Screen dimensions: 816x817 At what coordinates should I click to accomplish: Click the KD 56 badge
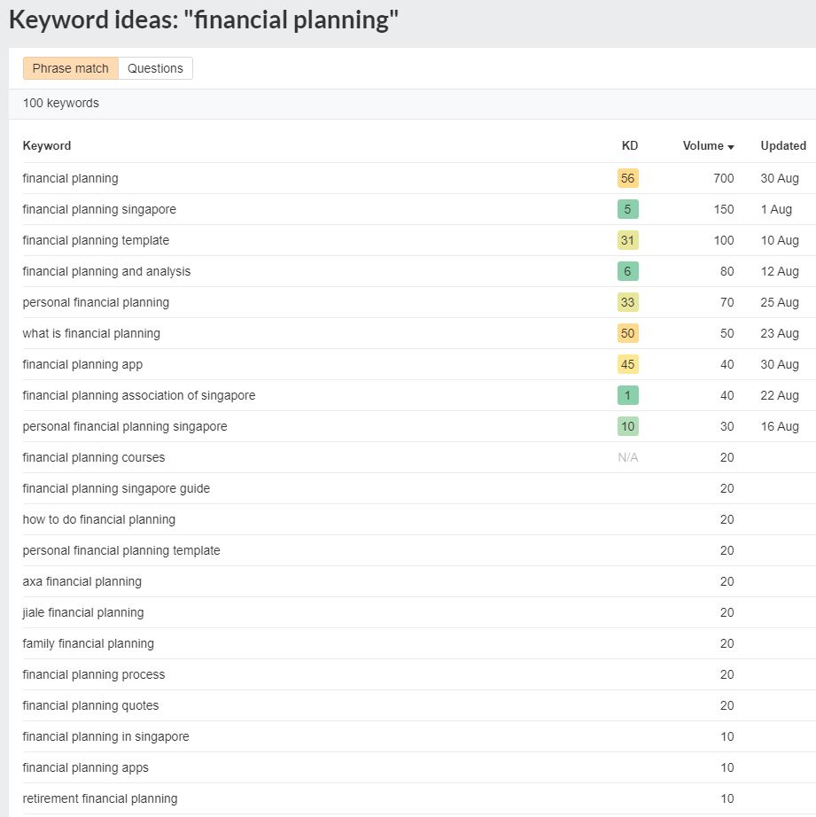coord(628,178)
